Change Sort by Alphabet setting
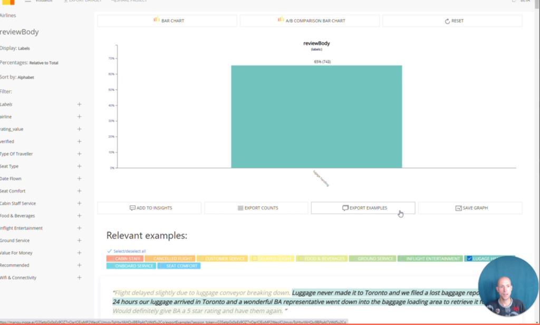Viewport: 540px width, 325px height. click(x=26, y=77)
